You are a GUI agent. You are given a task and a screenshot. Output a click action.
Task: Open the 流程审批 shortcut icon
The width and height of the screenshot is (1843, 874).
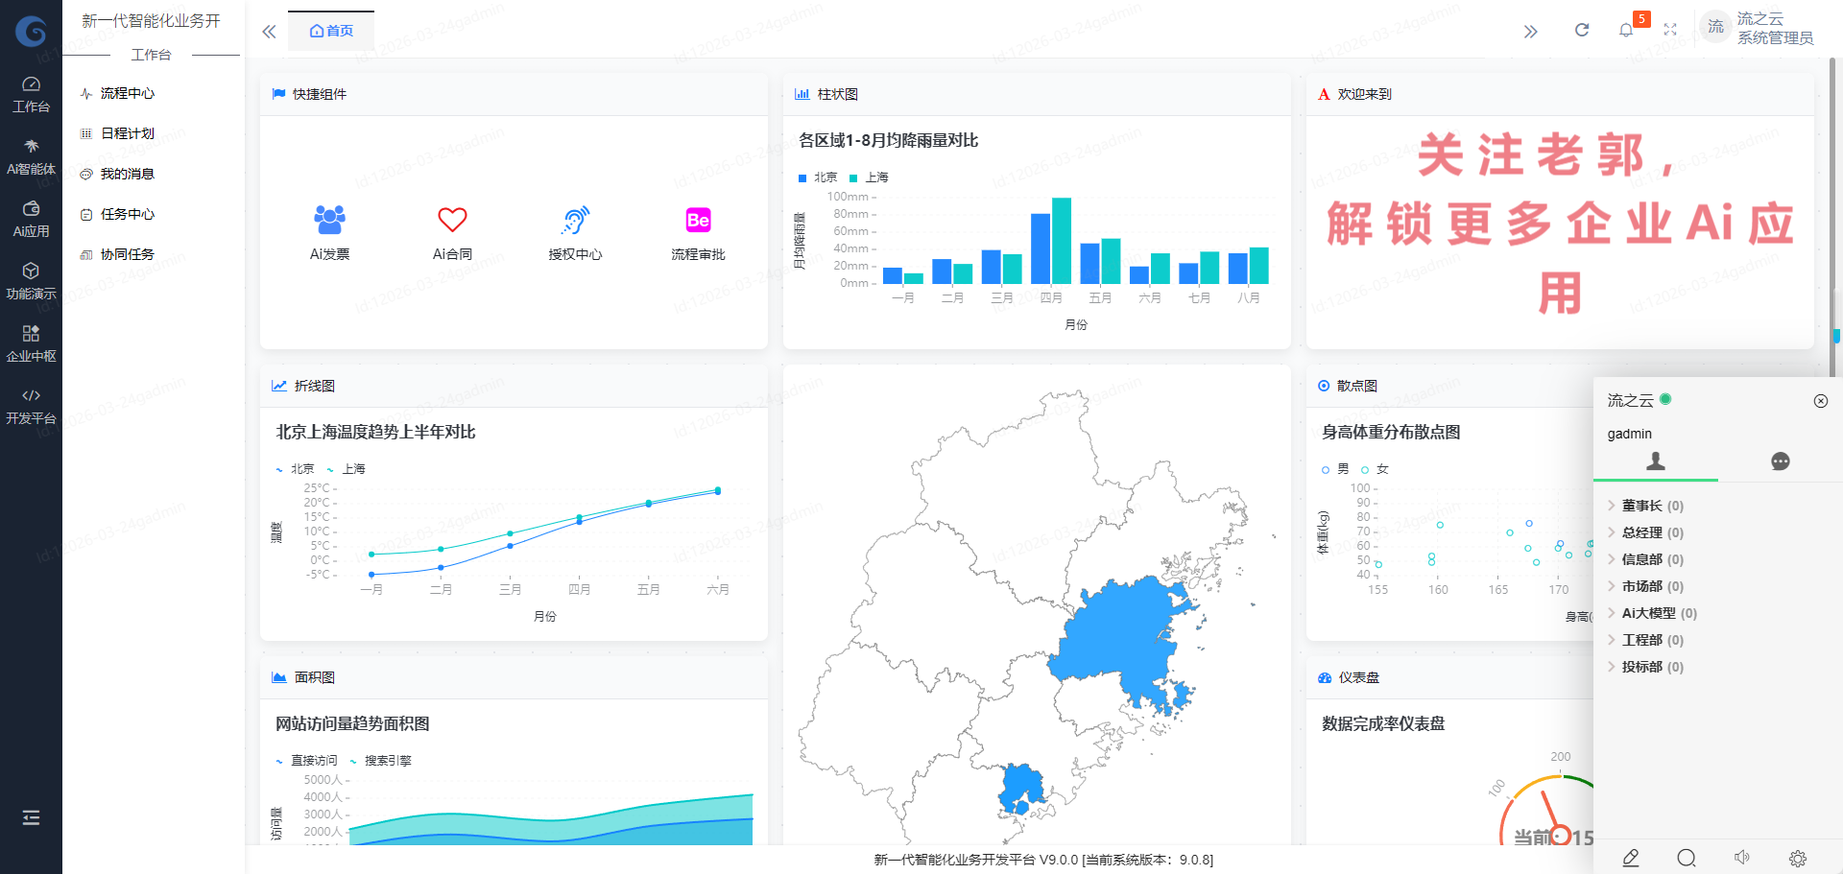point(698,221)
